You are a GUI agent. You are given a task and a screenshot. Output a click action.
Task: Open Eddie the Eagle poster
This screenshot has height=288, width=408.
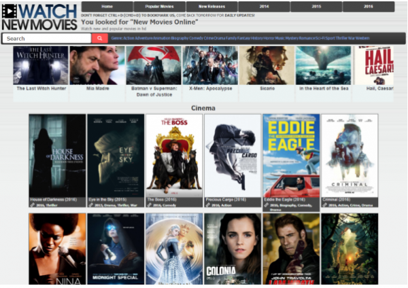click(x=291, y=155)
